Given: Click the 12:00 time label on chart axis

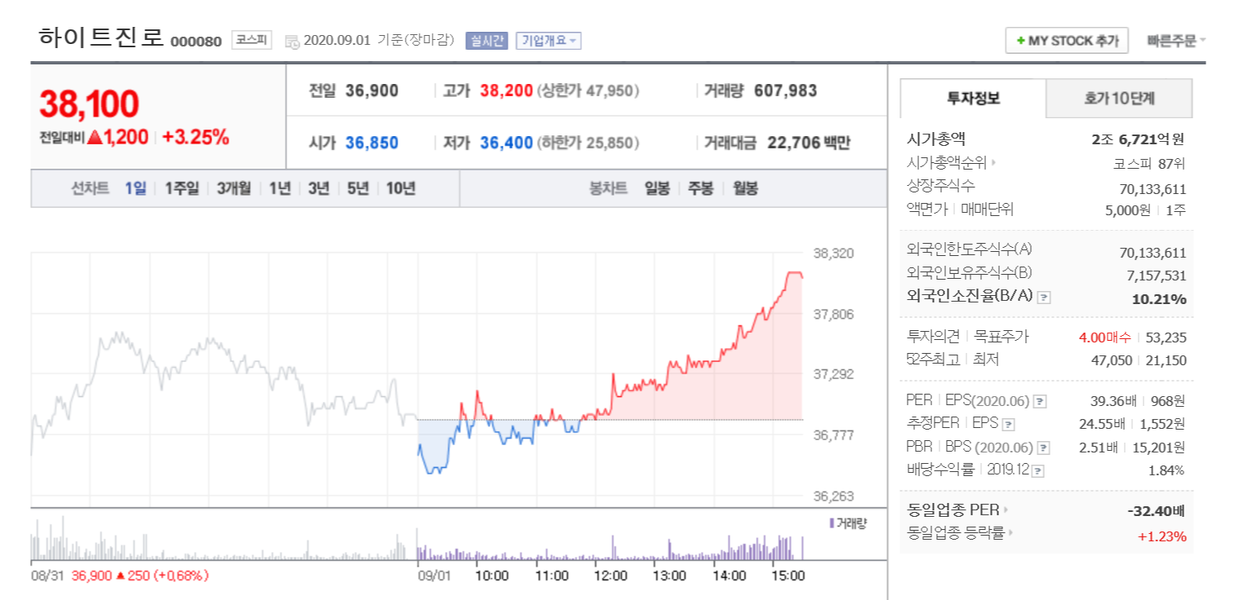Looking at the screenshot, I should coord(610,576).
